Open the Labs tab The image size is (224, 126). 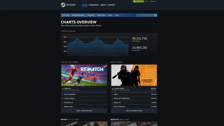coord(117,15)
